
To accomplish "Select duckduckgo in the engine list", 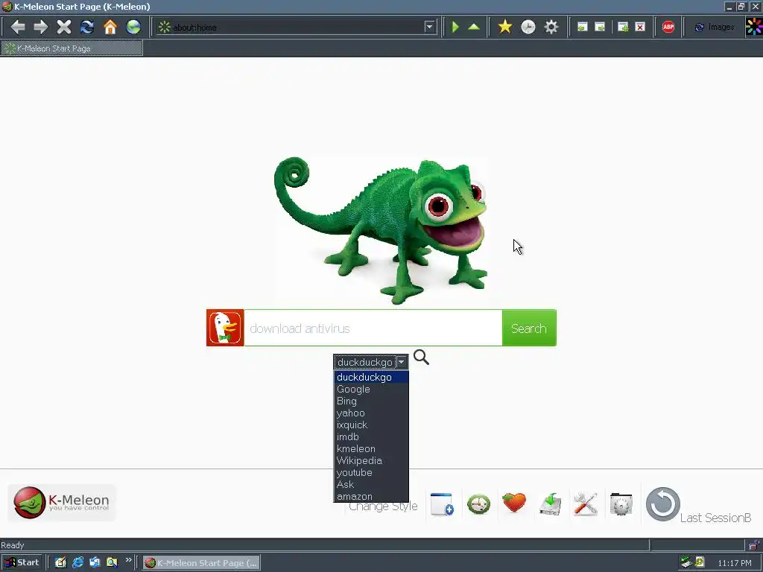I will click(x=371, y=377).
